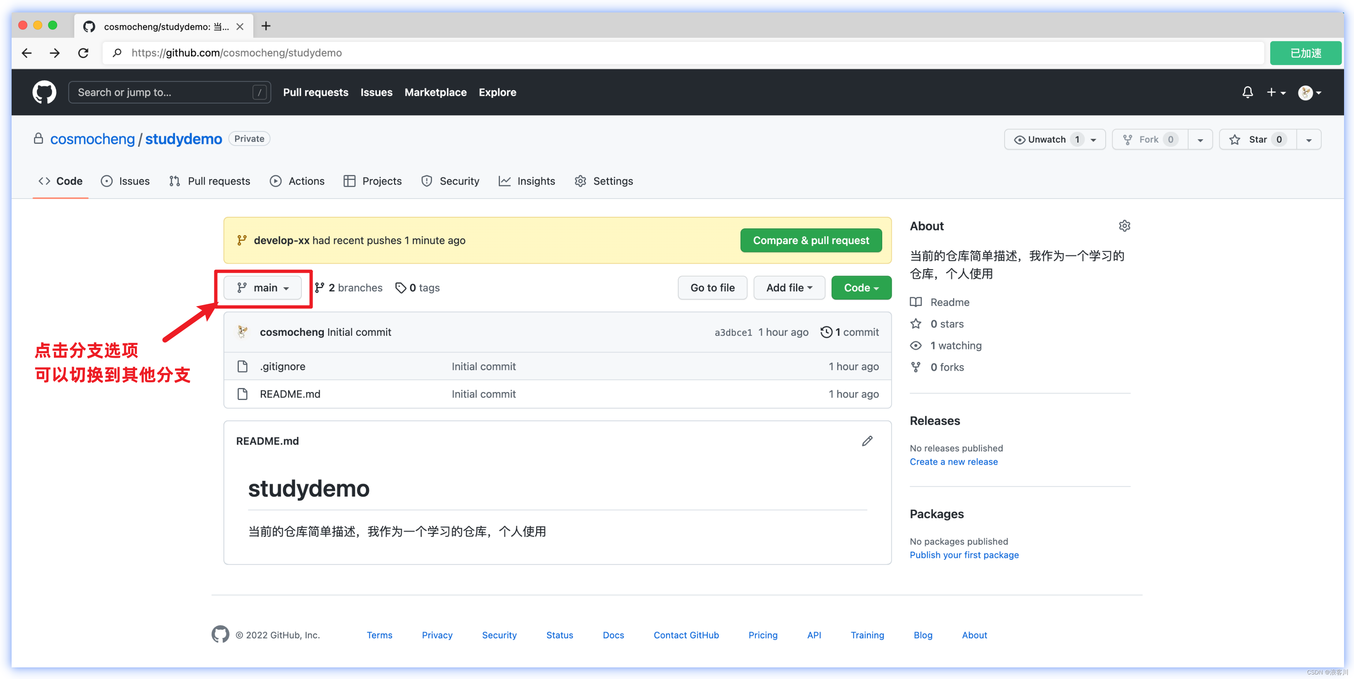Open Explore in the top navigation

pos(497,92)
